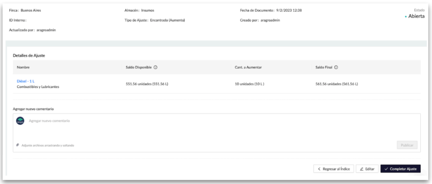Click the Editar button
432x184 pixels.
pos(367,169)
